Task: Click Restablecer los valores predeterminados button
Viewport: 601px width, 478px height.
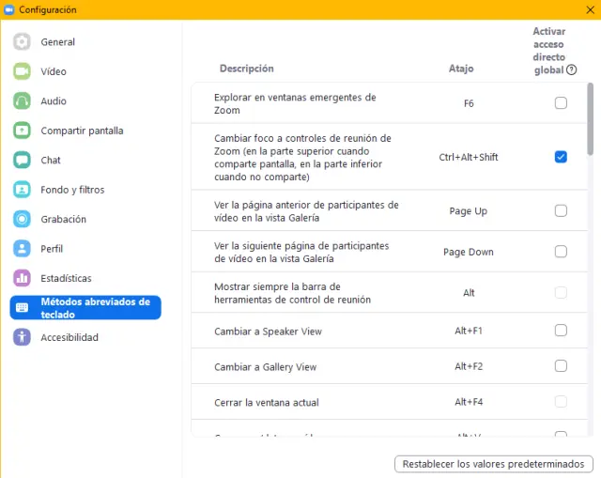Action: 494,464
